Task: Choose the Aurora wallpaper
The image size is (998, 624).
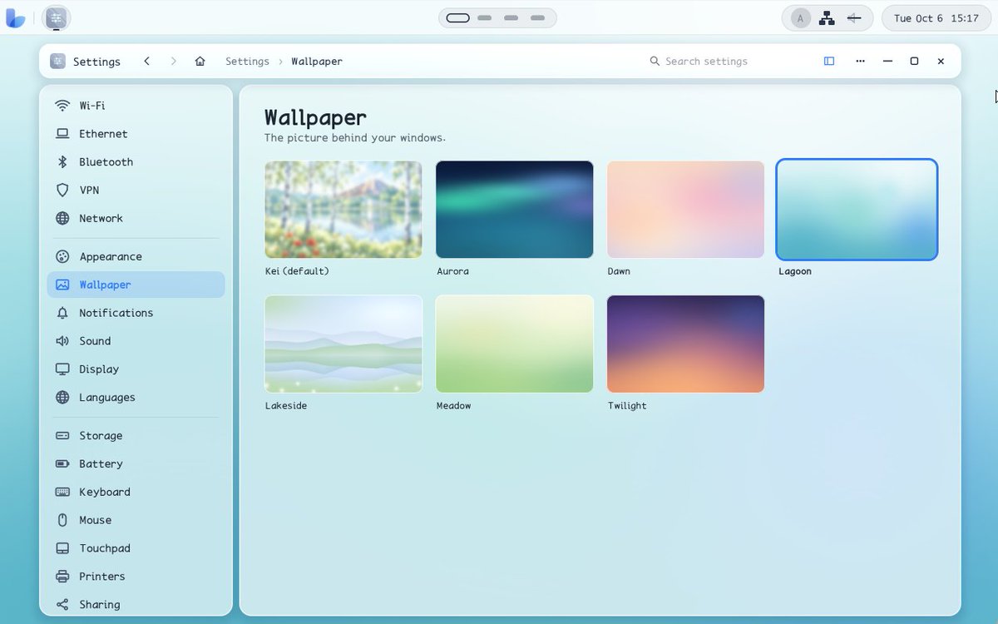Action: pyautogui.click(x=515, y=210)
